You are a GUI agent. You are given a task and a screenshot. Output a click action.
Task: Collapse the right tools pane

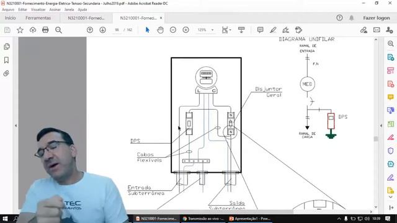coord(381,126)
